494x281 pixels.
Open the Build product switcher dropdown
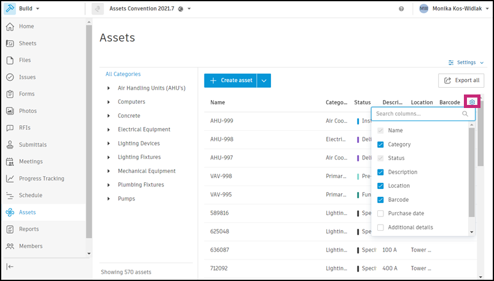(38, 9)
